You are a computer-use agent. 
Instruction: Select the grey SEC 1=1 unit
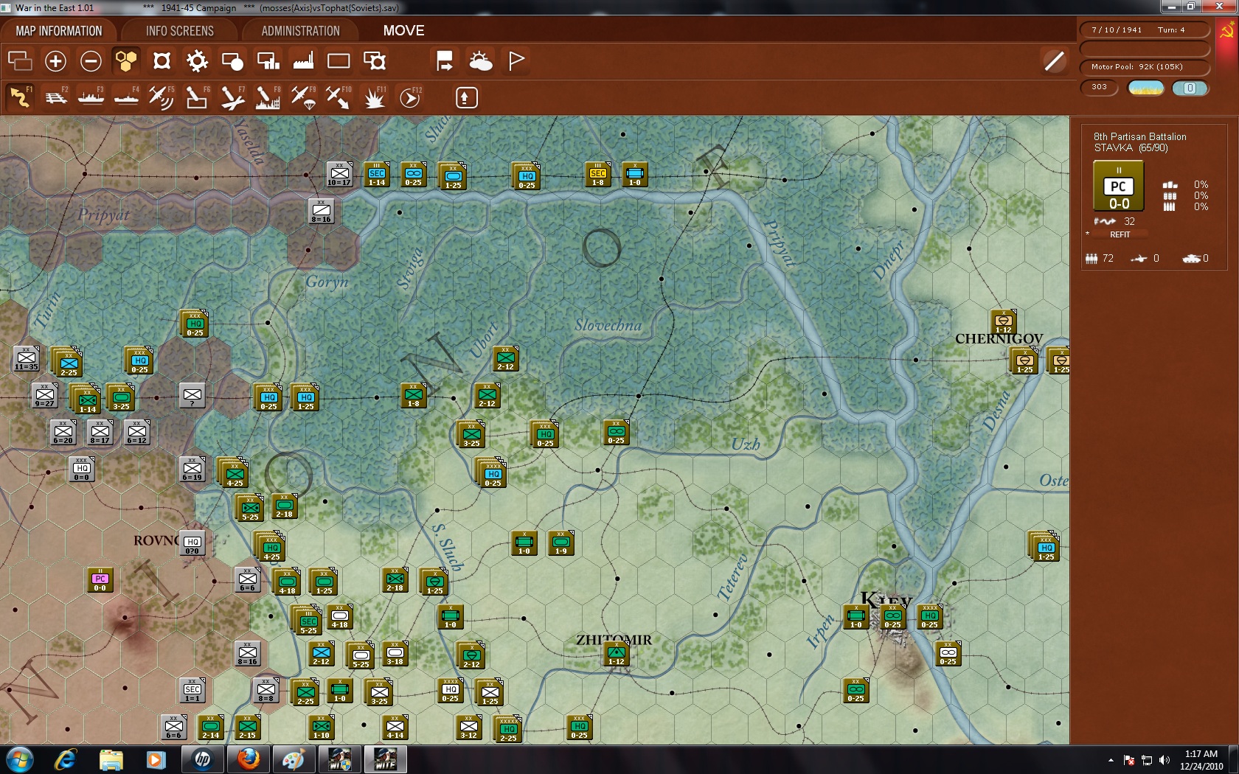[192, 691]
